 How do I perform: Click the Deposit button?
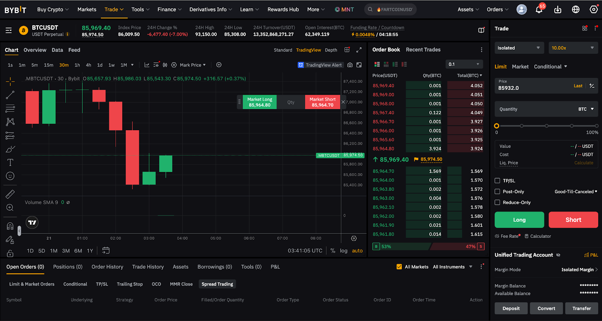[x=511, y=308]
